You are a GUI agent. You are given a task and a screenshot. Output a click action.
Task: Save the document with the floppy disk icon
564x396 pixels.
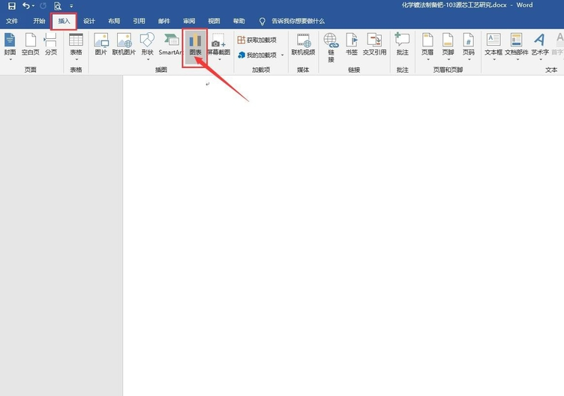pyautogui.click(x=11, y=6)
